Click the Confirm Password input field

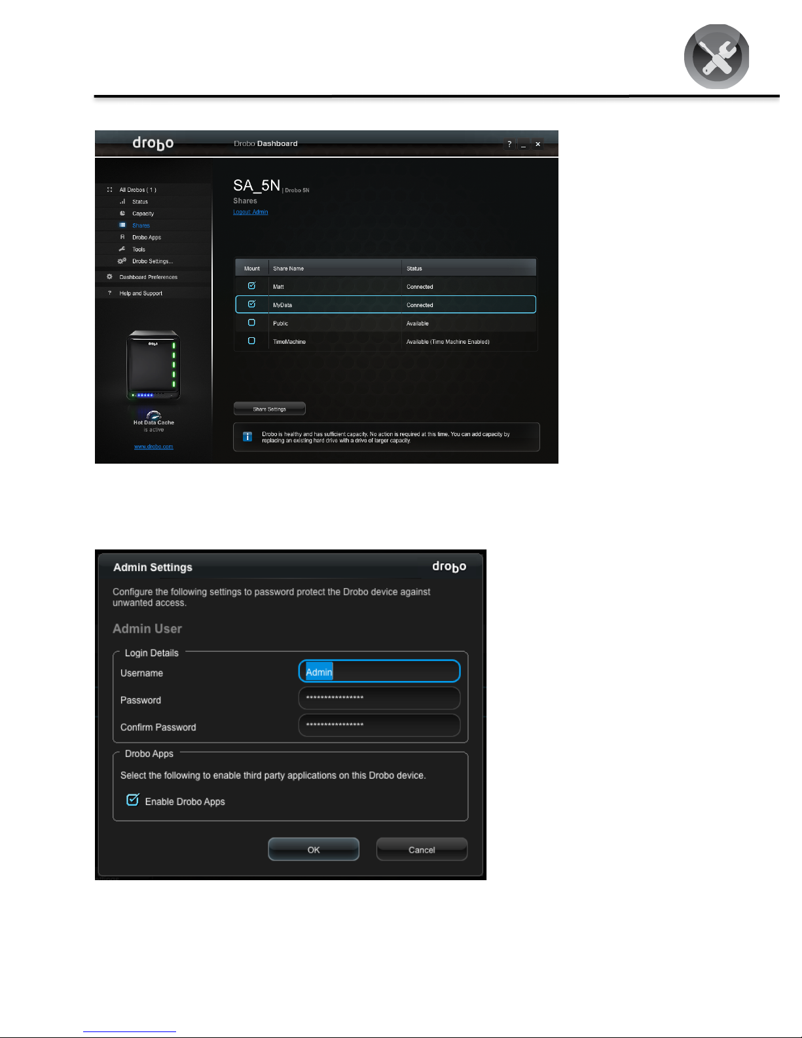pos(380,725)
